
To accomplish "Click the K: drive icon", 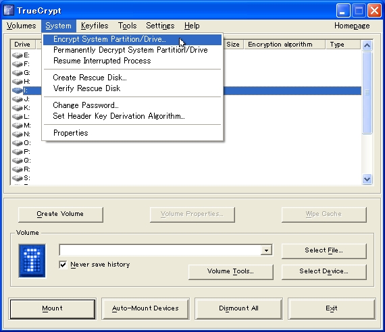I will click(x=18, y=108).
